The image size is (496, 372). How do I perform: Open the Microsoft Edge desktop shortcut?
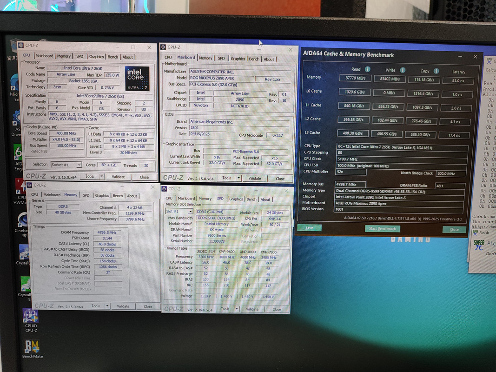[x=15, y=87]
